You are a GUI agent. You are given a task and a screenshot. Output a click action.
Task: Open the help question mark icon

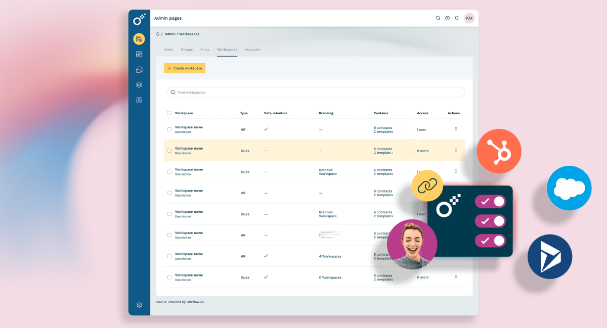pos(447,18)
